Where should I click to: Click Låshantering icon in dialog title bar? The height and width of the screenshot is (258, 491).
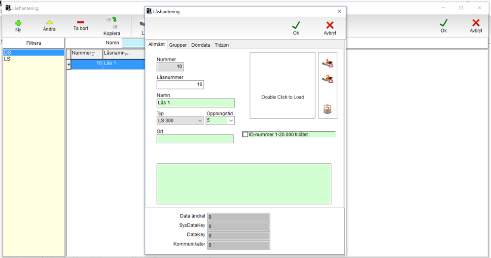(149, 11)
